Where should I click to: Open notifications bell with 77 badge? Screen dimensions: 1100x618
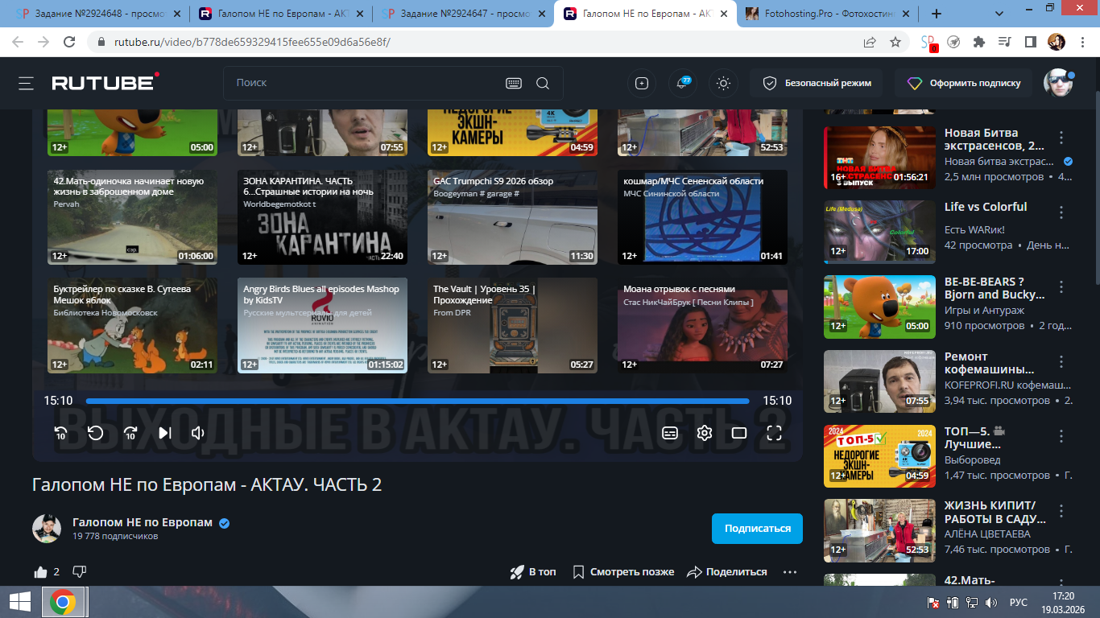pyautogui.click(x=683, y=83)
